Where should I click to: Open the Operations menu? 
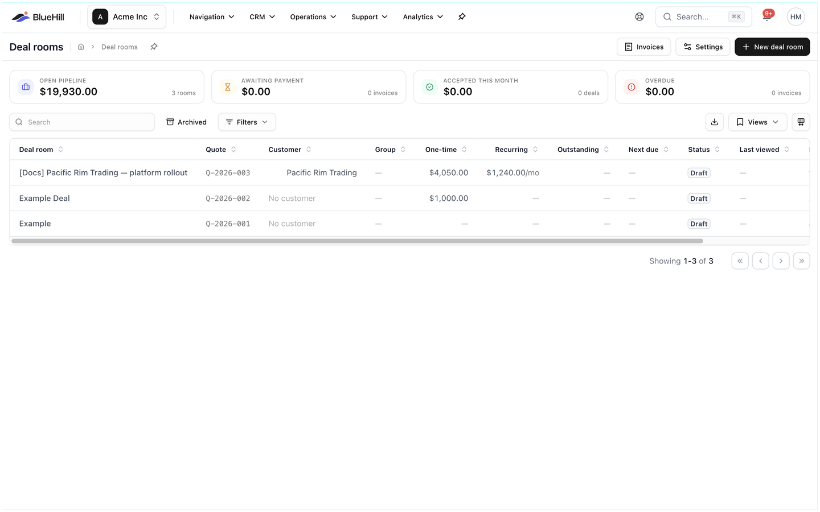click(313, 17)
